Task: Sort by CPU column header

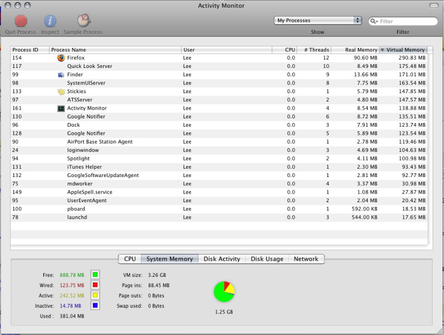Action: pyautogui.click(x=284, y=50)
